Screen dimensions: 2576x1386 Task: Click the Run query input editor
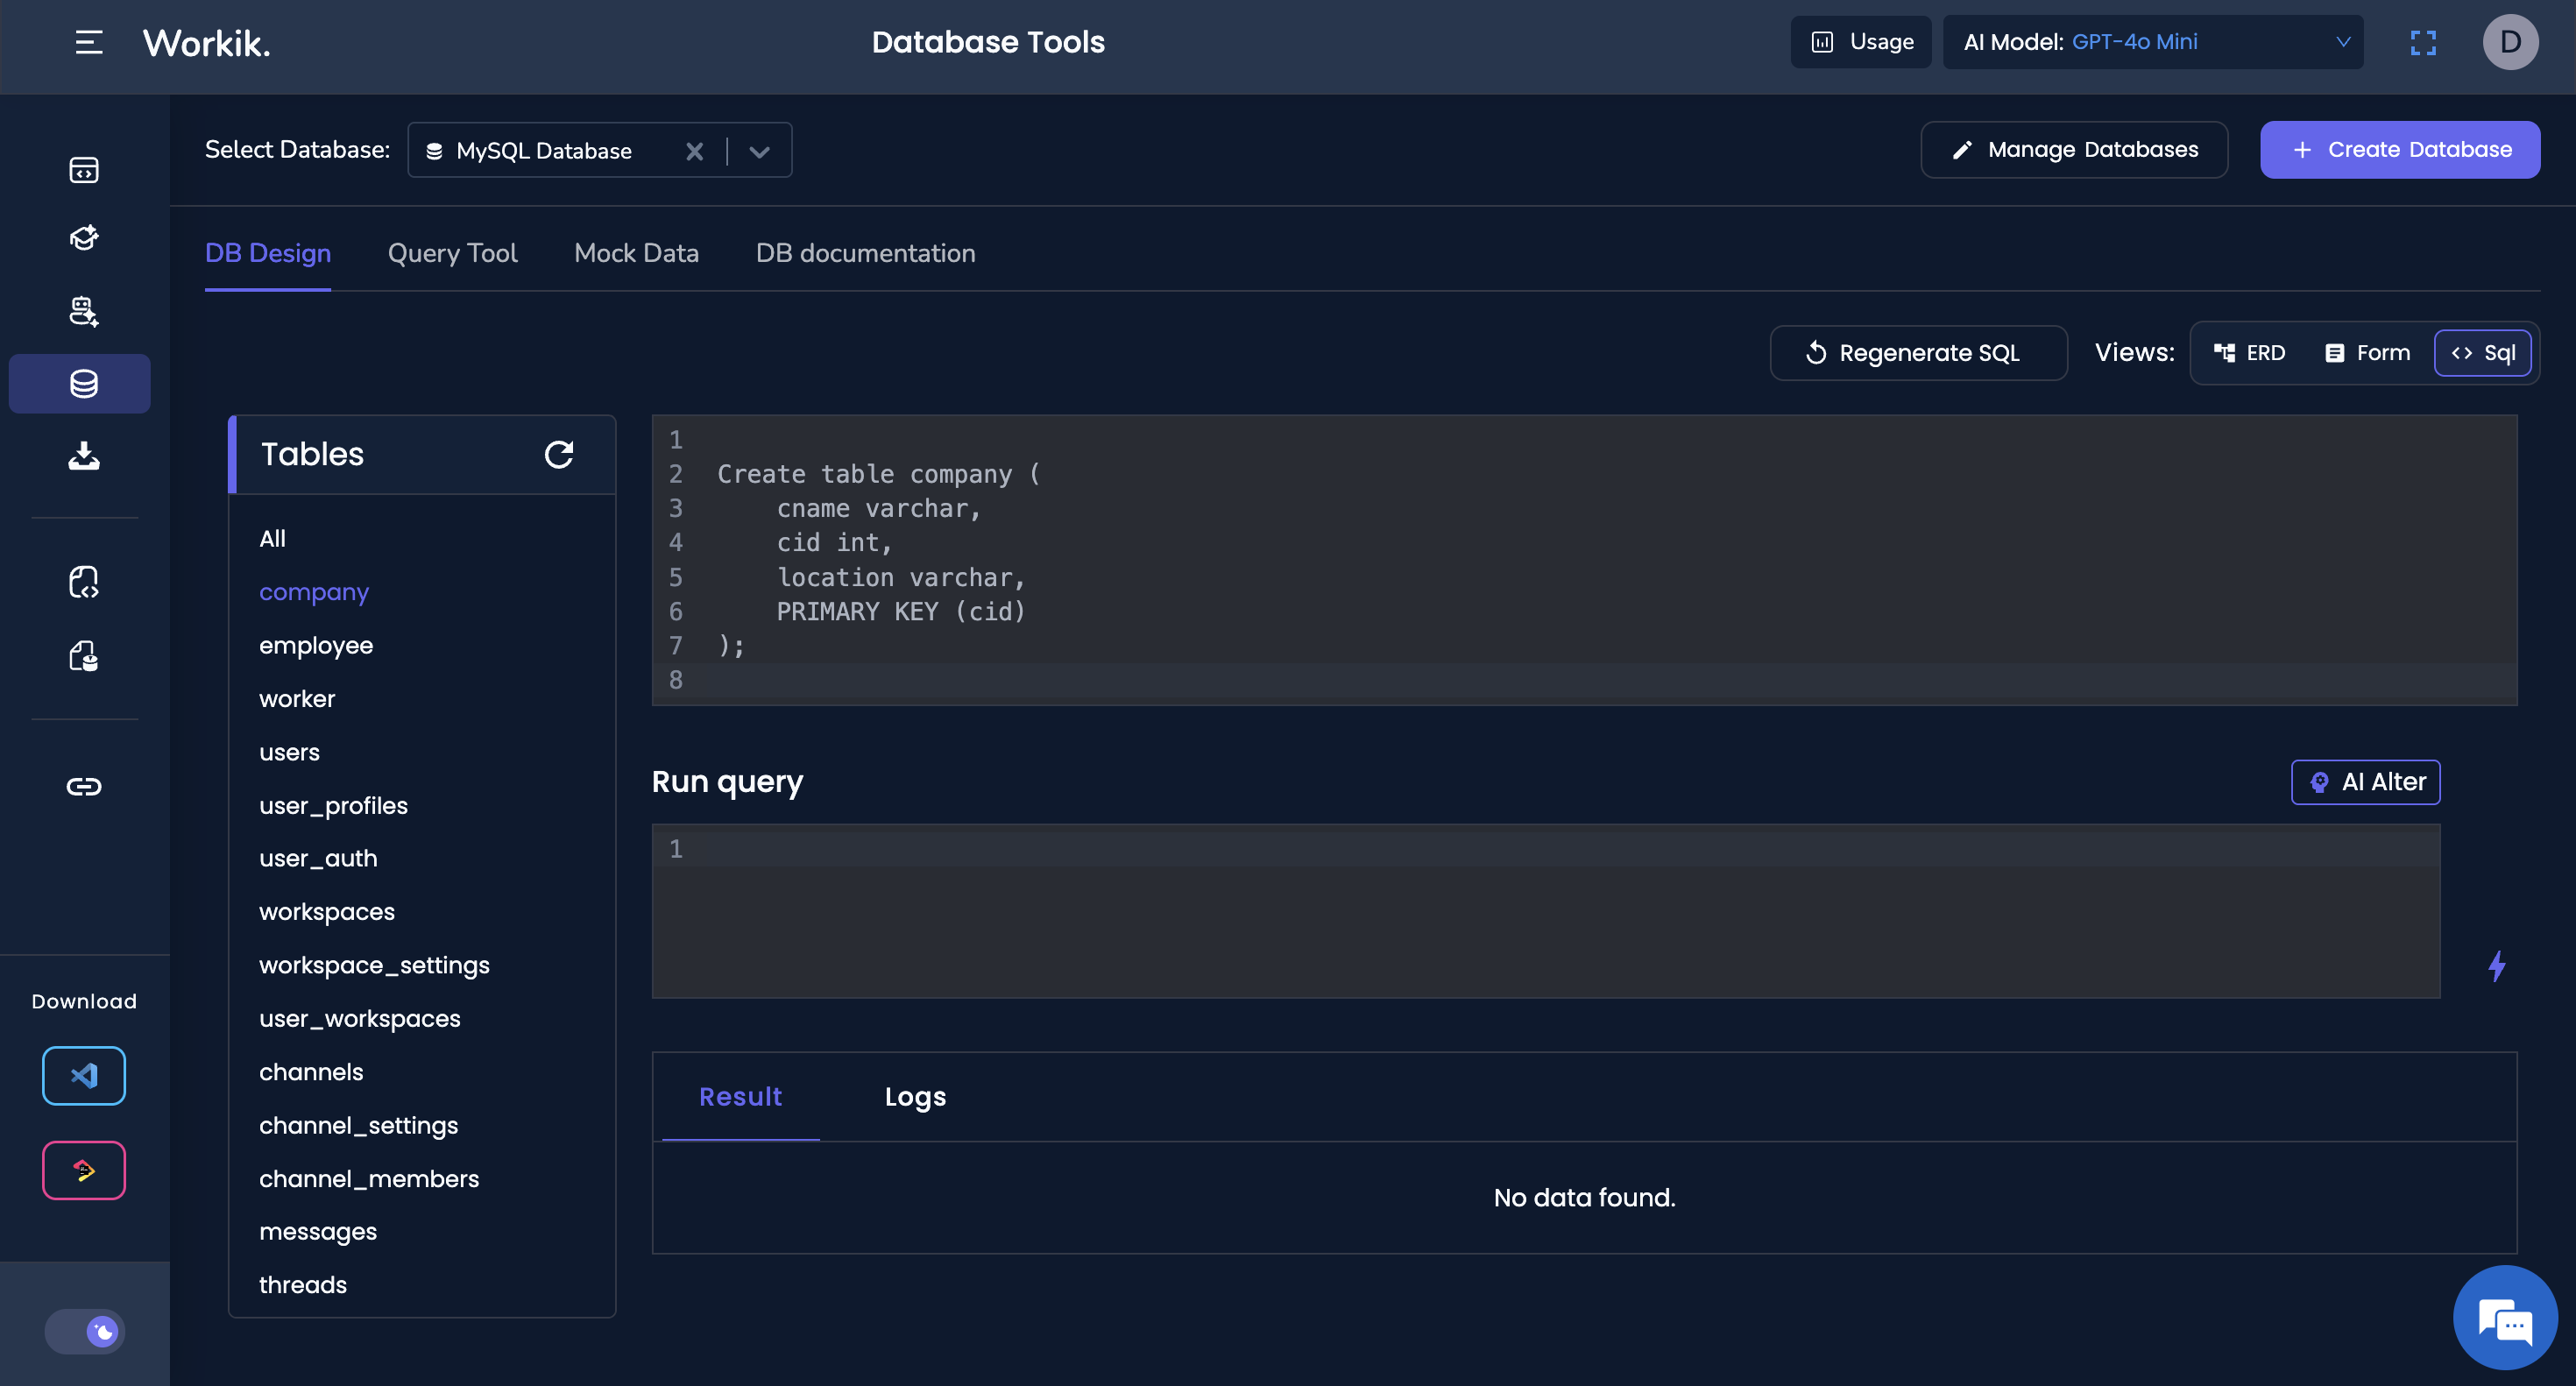tap(1546, 911)
